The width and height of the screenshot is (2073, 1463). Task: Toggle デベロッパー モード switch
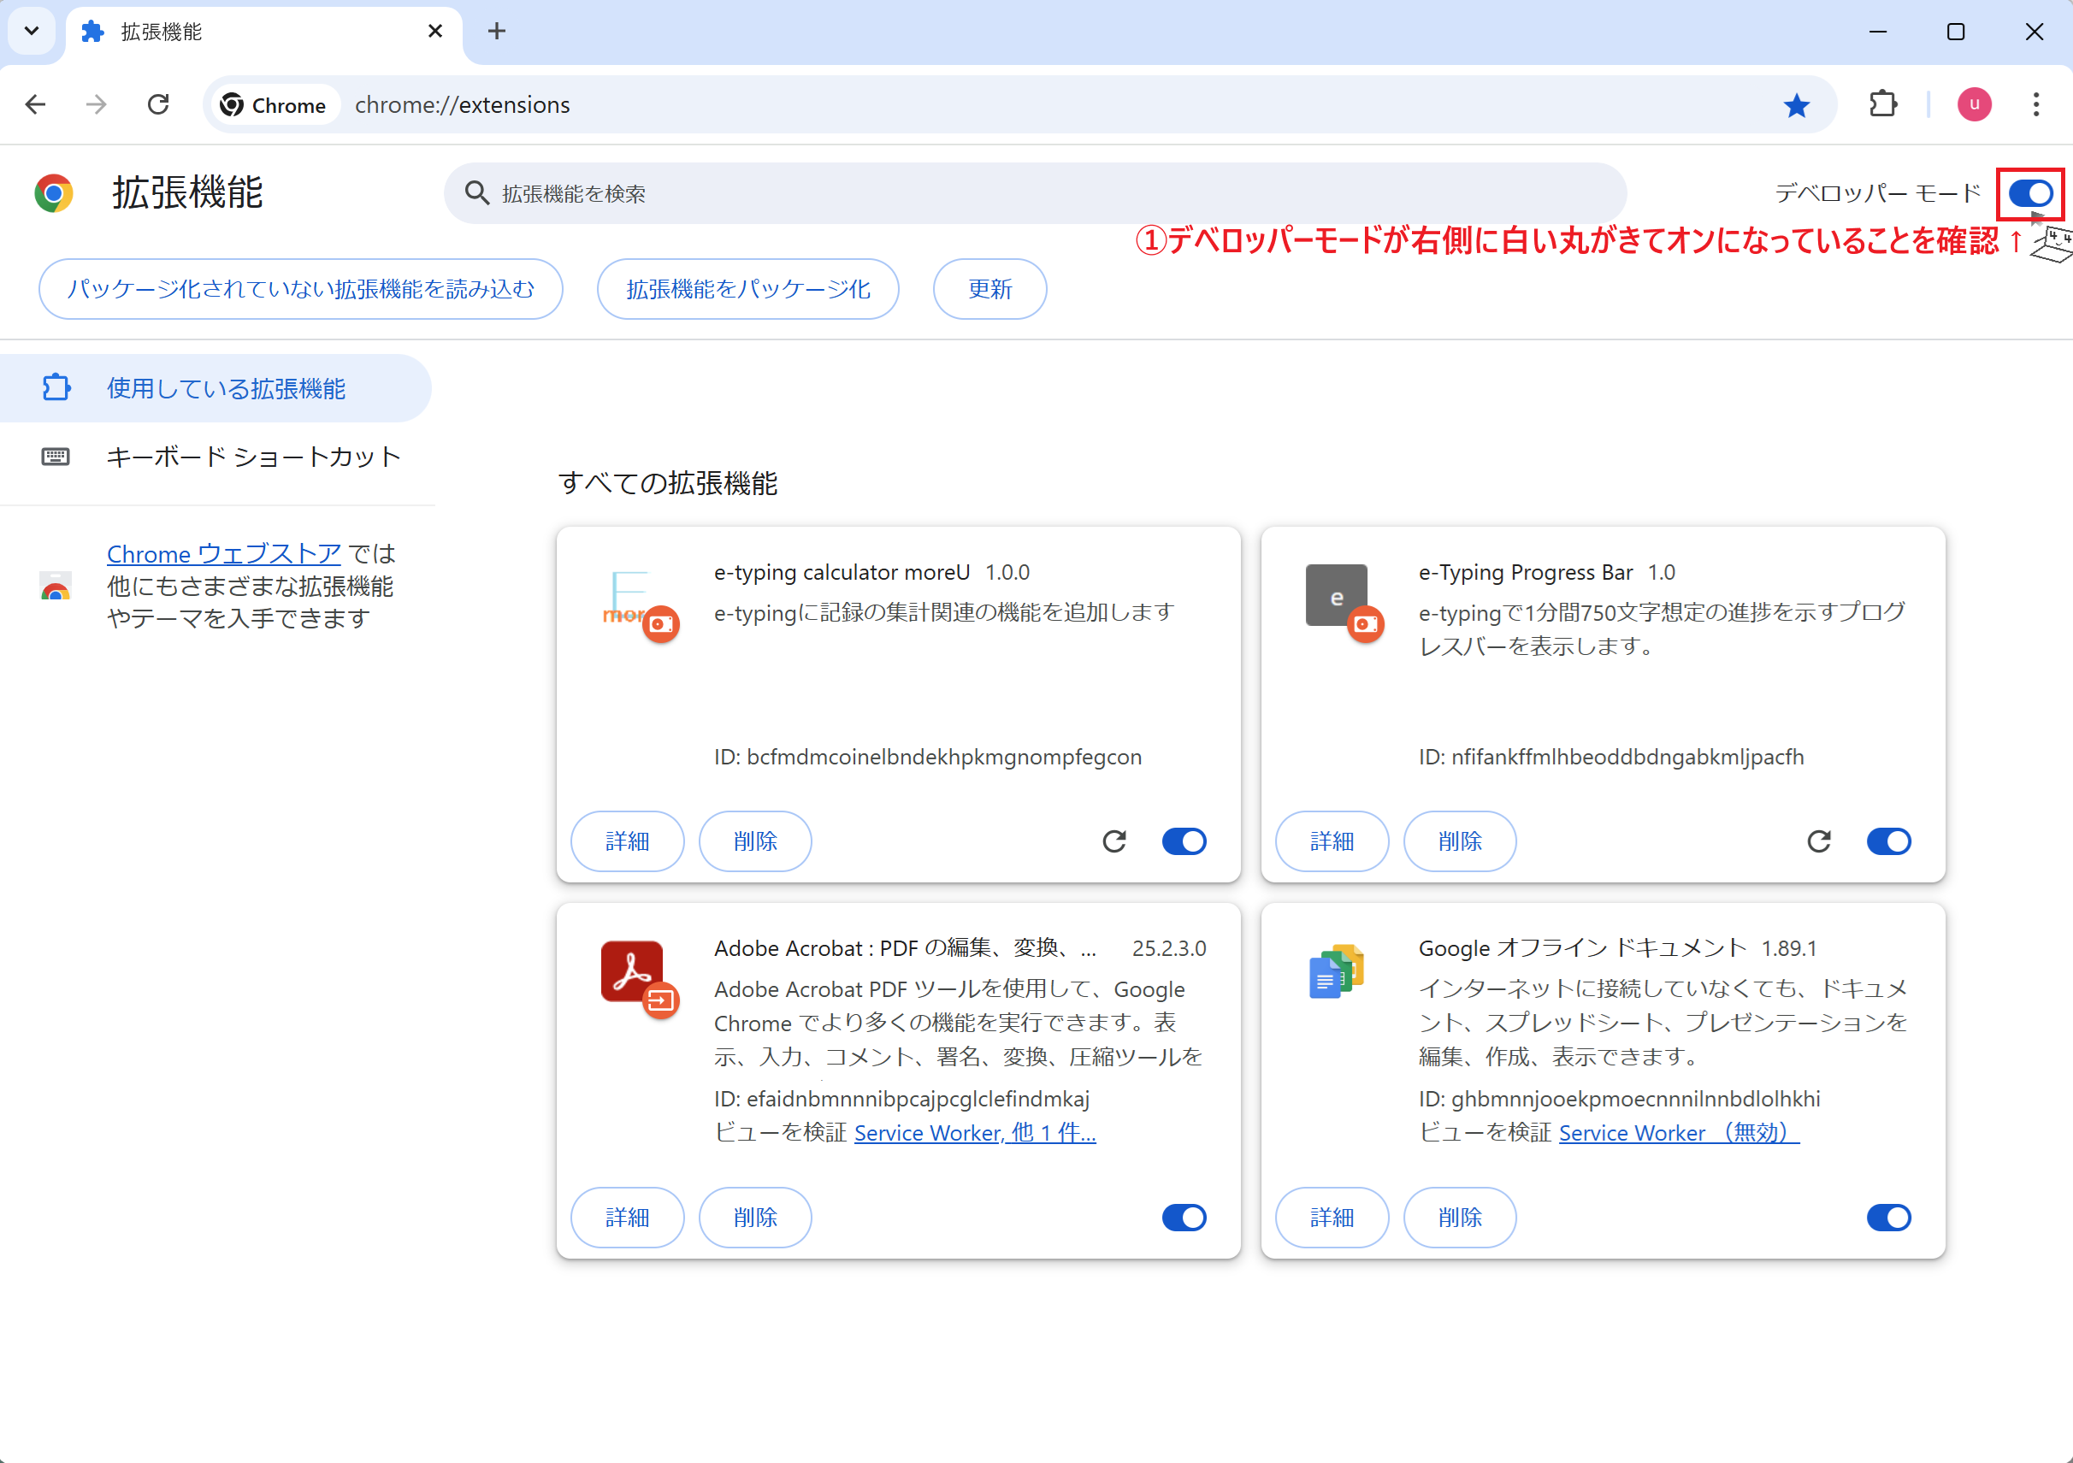[x=2030, y=193]
